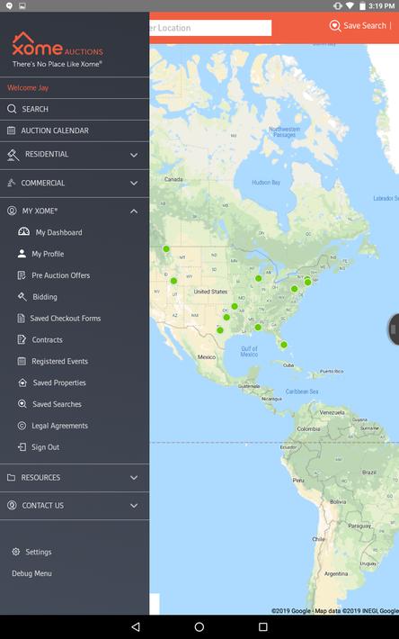Tap the Contracts pencil-document icon
Image resolution: width=399 pixels, height=639 pixels.
click(22, 339)
